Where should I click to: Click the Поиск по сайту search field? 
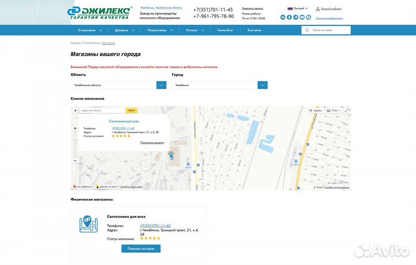click(325, 30)
